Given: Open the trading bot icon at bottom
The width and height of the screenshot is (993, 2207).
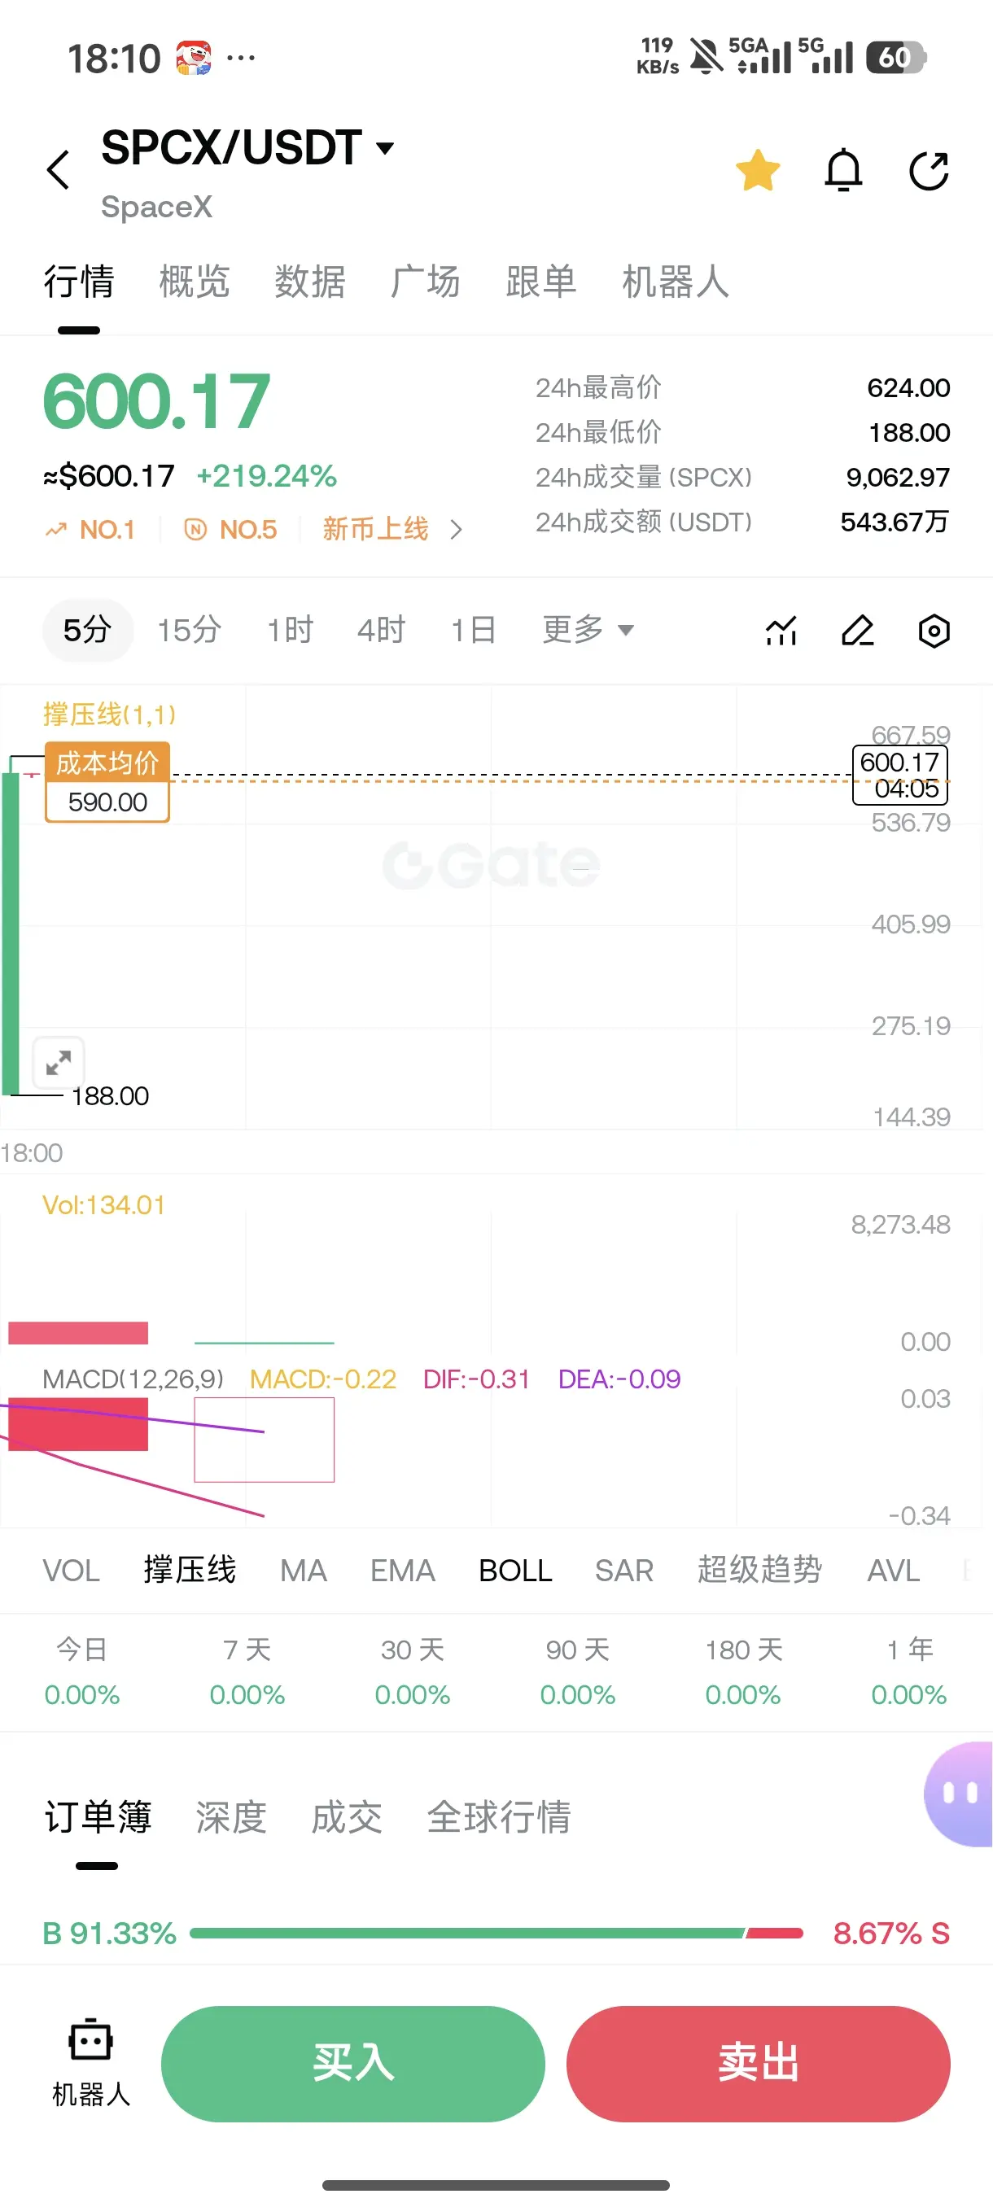Looking at the screenshot, I should point(91,2061).
